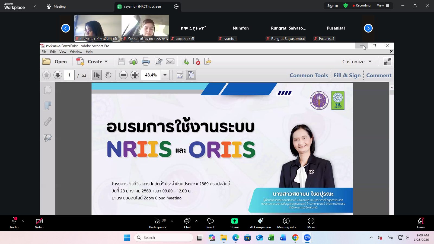Open the Comment pane tab

(379, 75)
